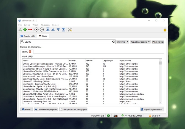The height and width of the screenshot is (129, 185).
Task: Resume torrents with the play icon
Action: tap(37, 29)
